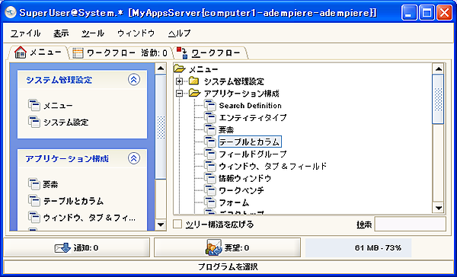Click the menu tree vertical scrollbar thumb
This screenshot has height=277, width=457.
[439, 100]
